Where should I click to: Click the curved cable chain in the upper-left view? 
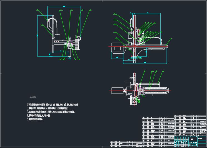tap(53, 23)
